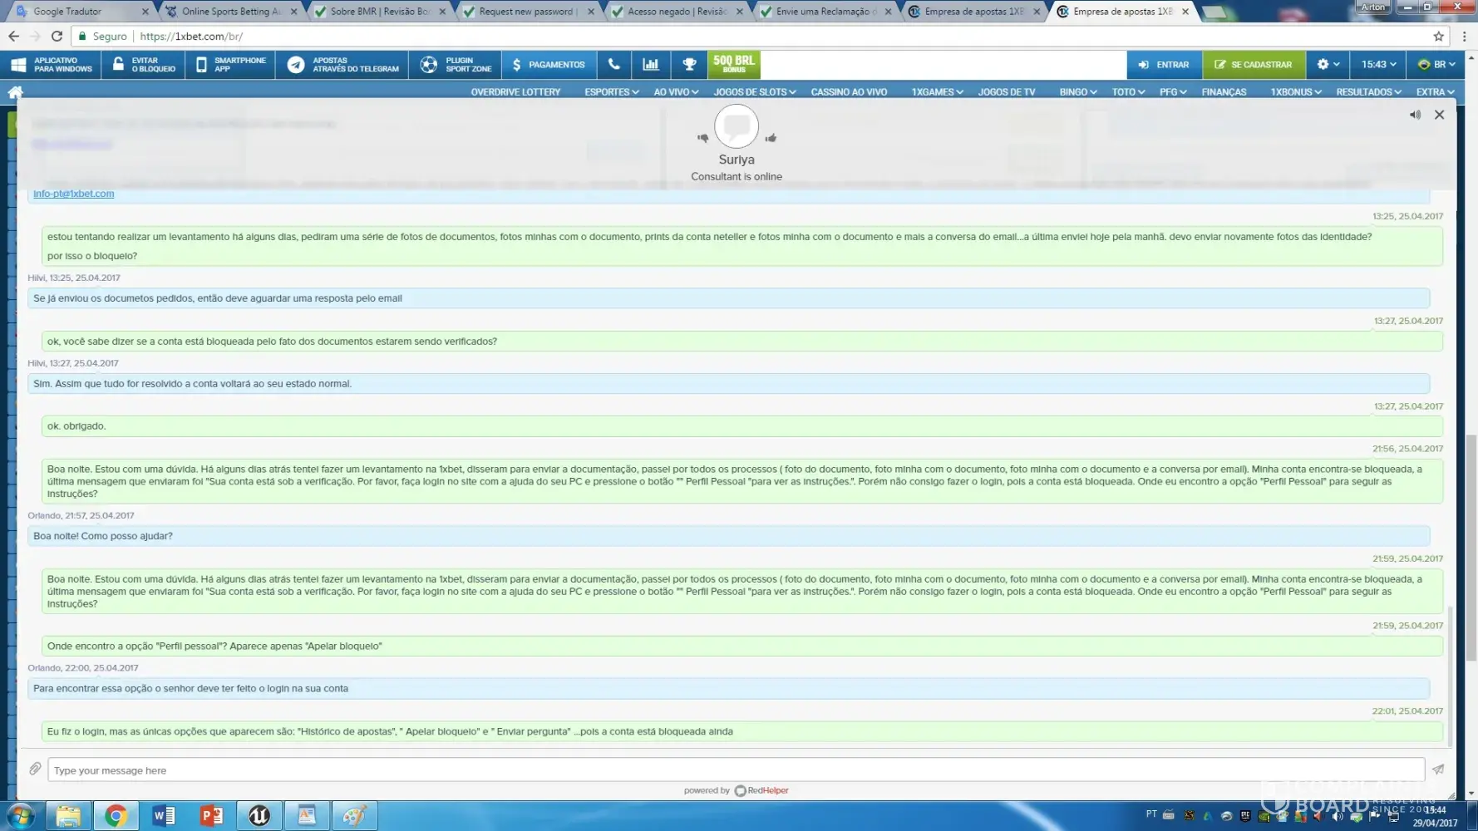Click the Epic Games tray icon
Viewport: 1478px width, 831px height.
click(x=1245, y=816)
